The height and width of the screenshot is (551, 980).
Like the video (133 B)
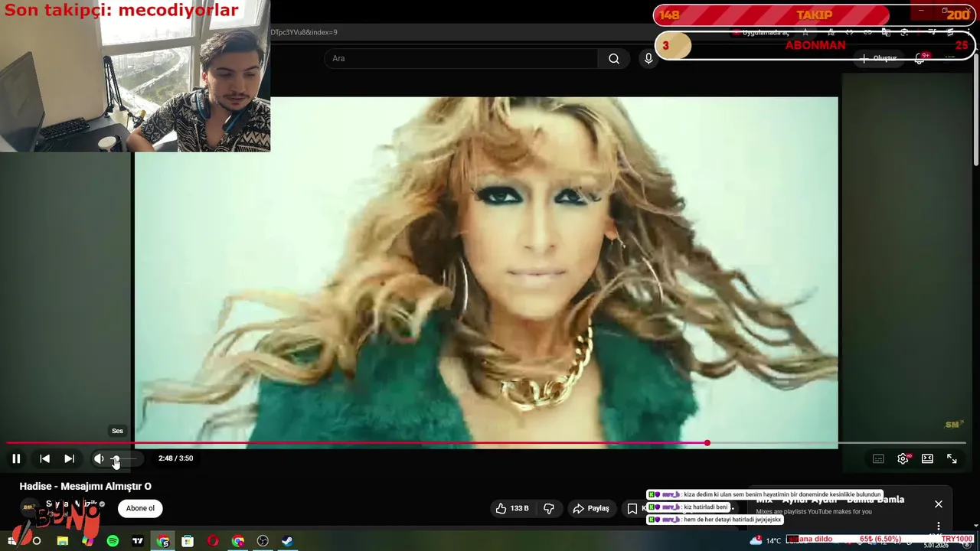(512, 508)
